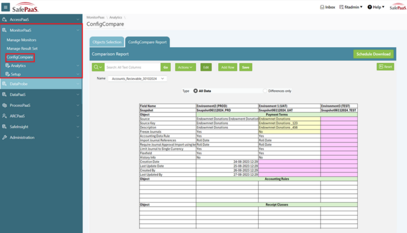
Task: Click MonitorPaas breadcrumb link
Action: pyautogui.click(x=95, y=17)
